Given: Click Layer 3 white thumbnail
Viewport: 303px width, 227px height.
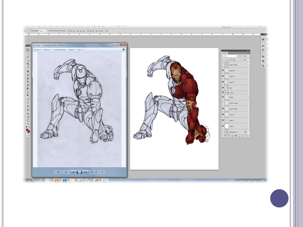Looking at the screenshot, I should point(227,126).
